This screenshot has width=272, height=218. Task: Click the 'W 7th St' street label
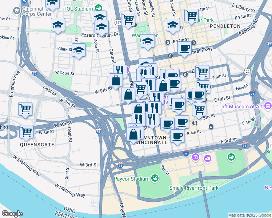coord(68,103)
